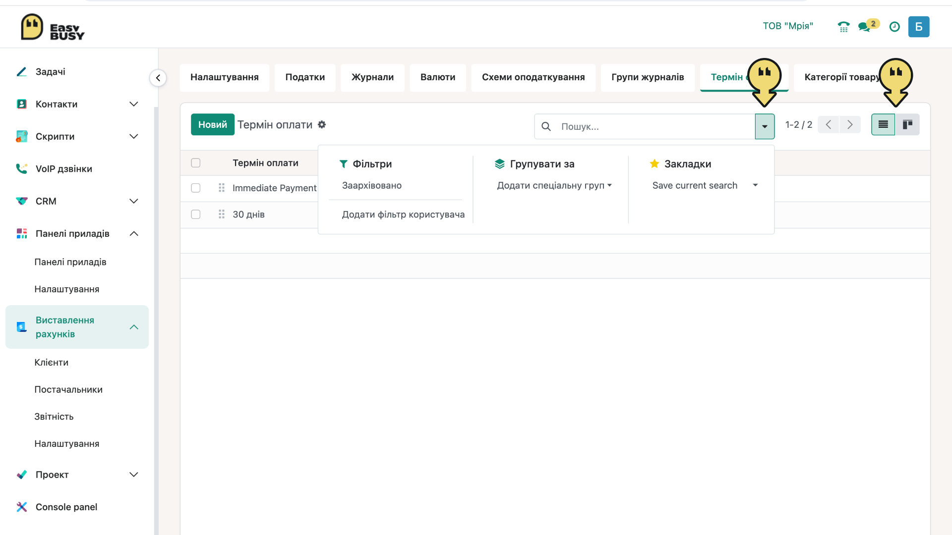
Task: Click drag handle of 30 днів row
Action: 222,214
